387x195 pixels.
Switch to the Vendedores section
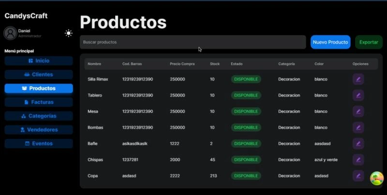click(x=39, y=130)
